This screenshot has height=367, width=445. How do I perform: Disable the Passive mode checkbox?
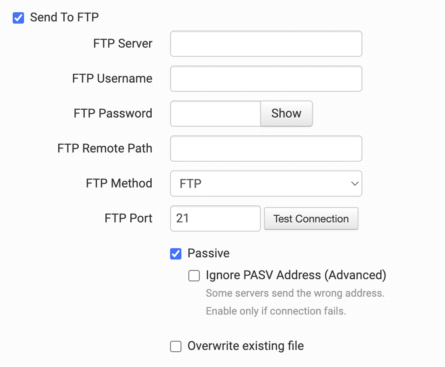point(176,254)
